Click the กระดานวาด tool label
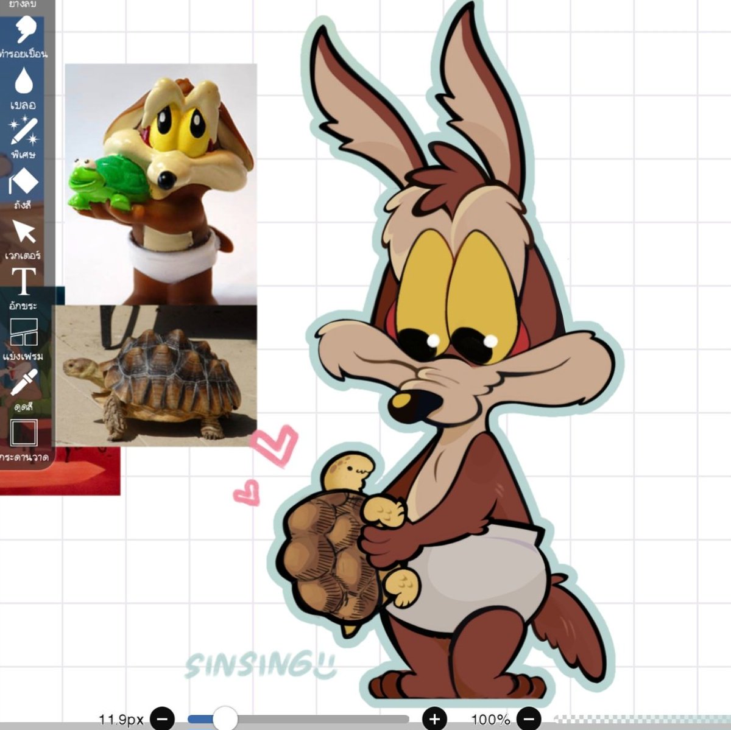This screenshot has width=731, height=730. point(24,456)
